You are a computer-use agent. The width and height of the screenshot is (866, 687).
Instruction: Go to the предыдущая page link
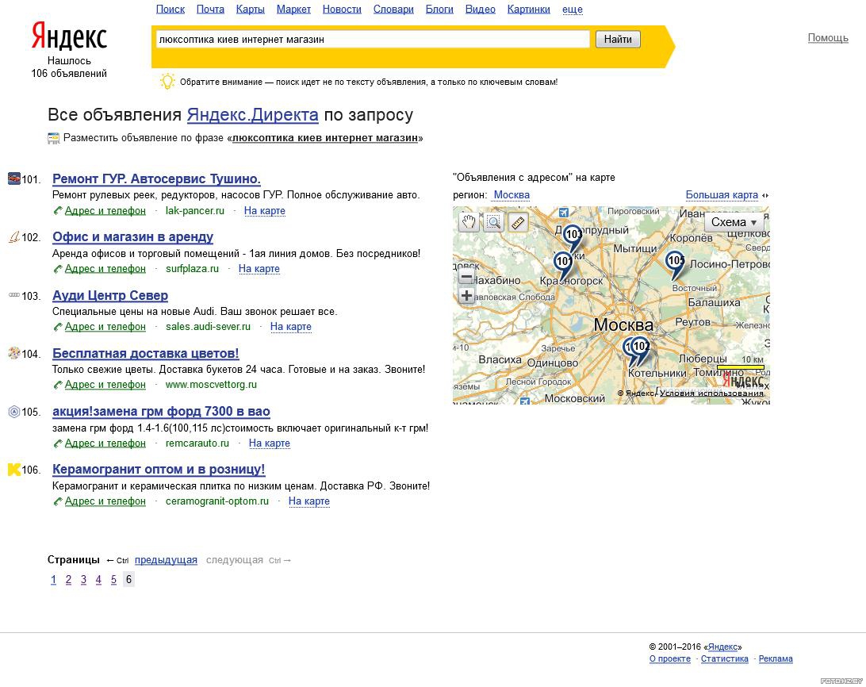(166, 560)
